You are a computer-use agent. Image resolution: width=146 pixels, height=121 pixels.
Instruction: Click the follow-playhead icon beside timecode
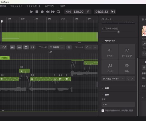click(x=113, y=12)
